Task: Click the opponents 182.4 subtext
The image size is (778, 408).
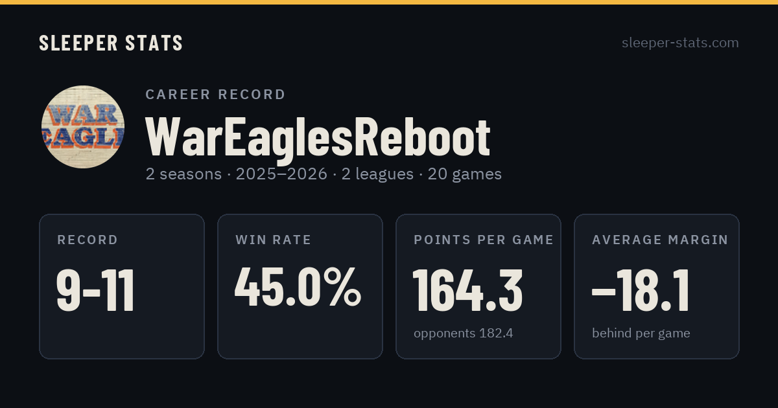Action: click(464, 334)
